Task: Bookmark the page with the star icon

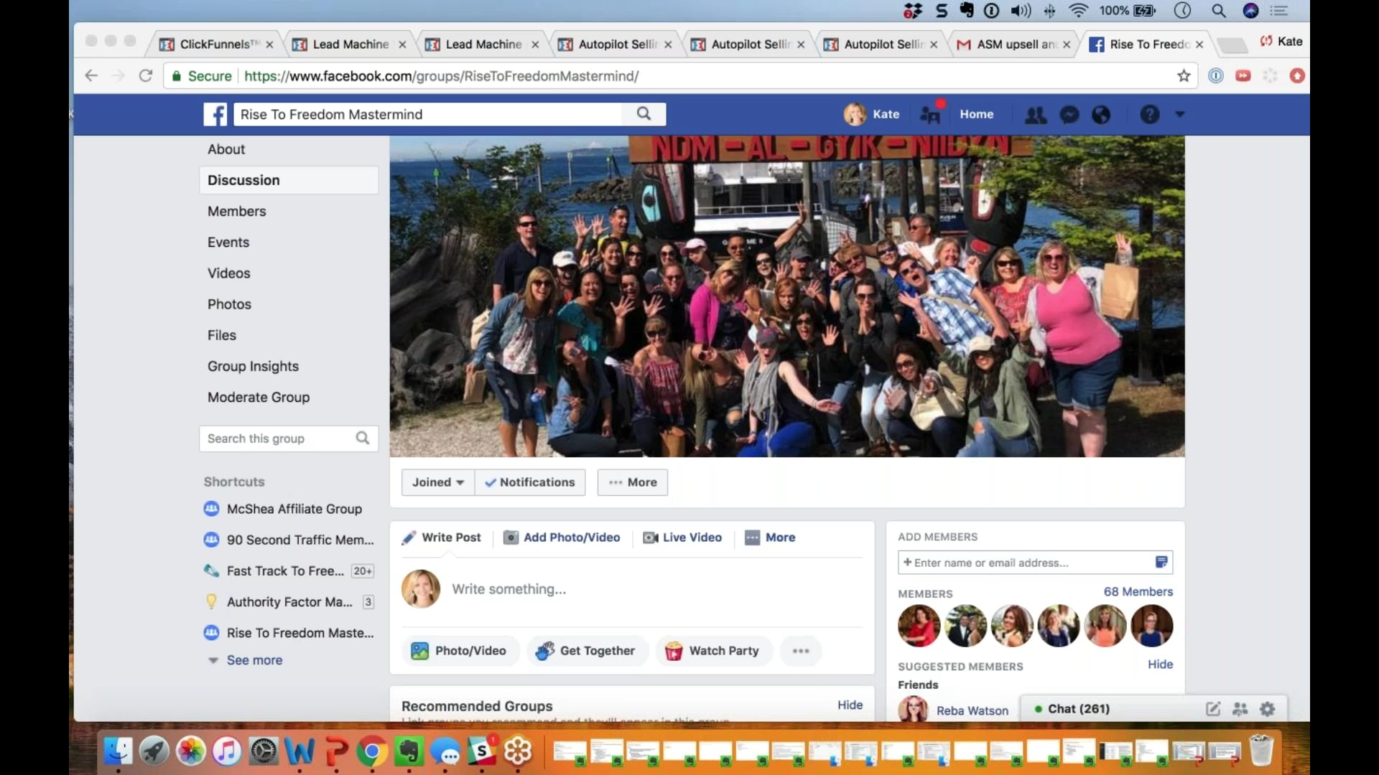Action: (1184, 76)
